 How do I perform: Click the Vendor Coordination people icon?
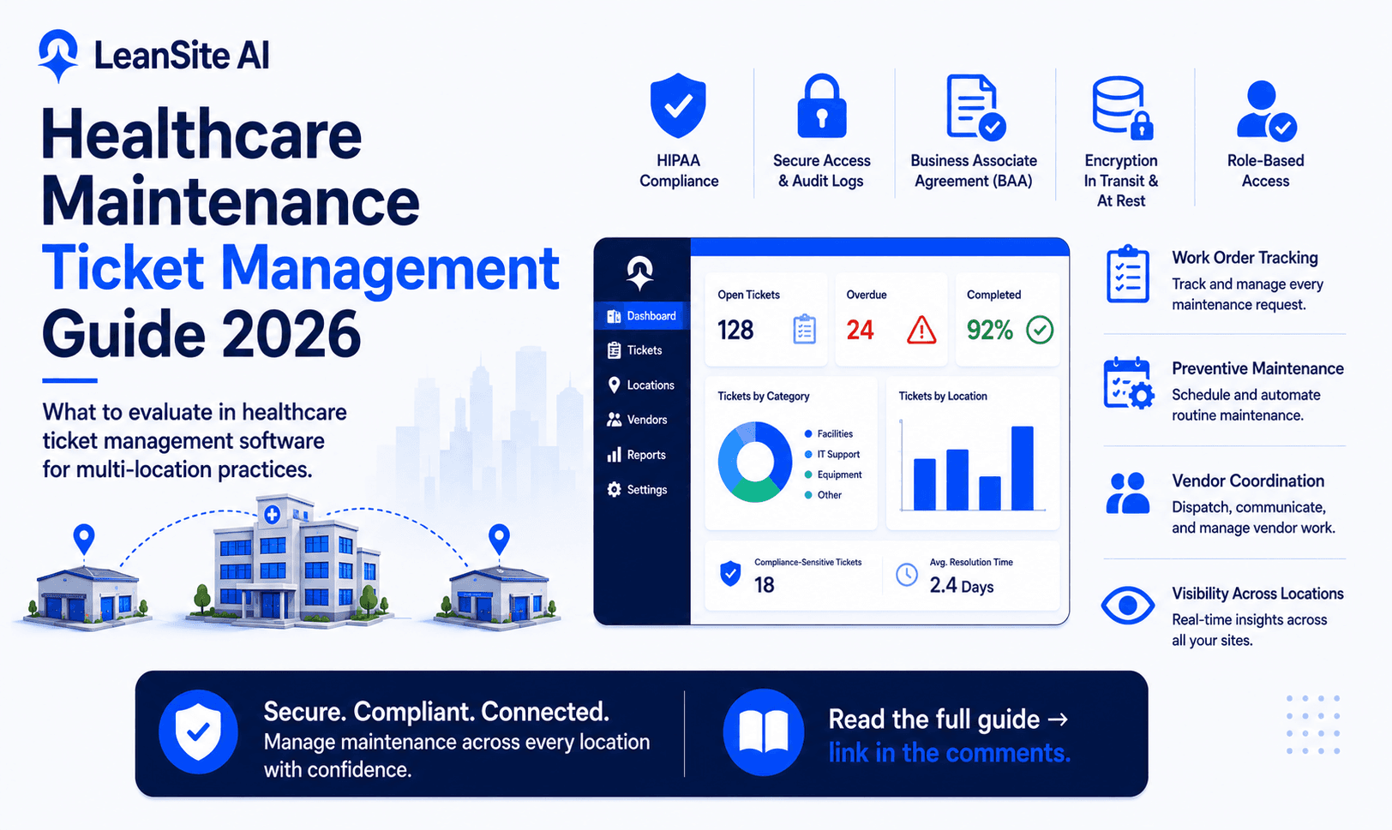click(1127, 493)
